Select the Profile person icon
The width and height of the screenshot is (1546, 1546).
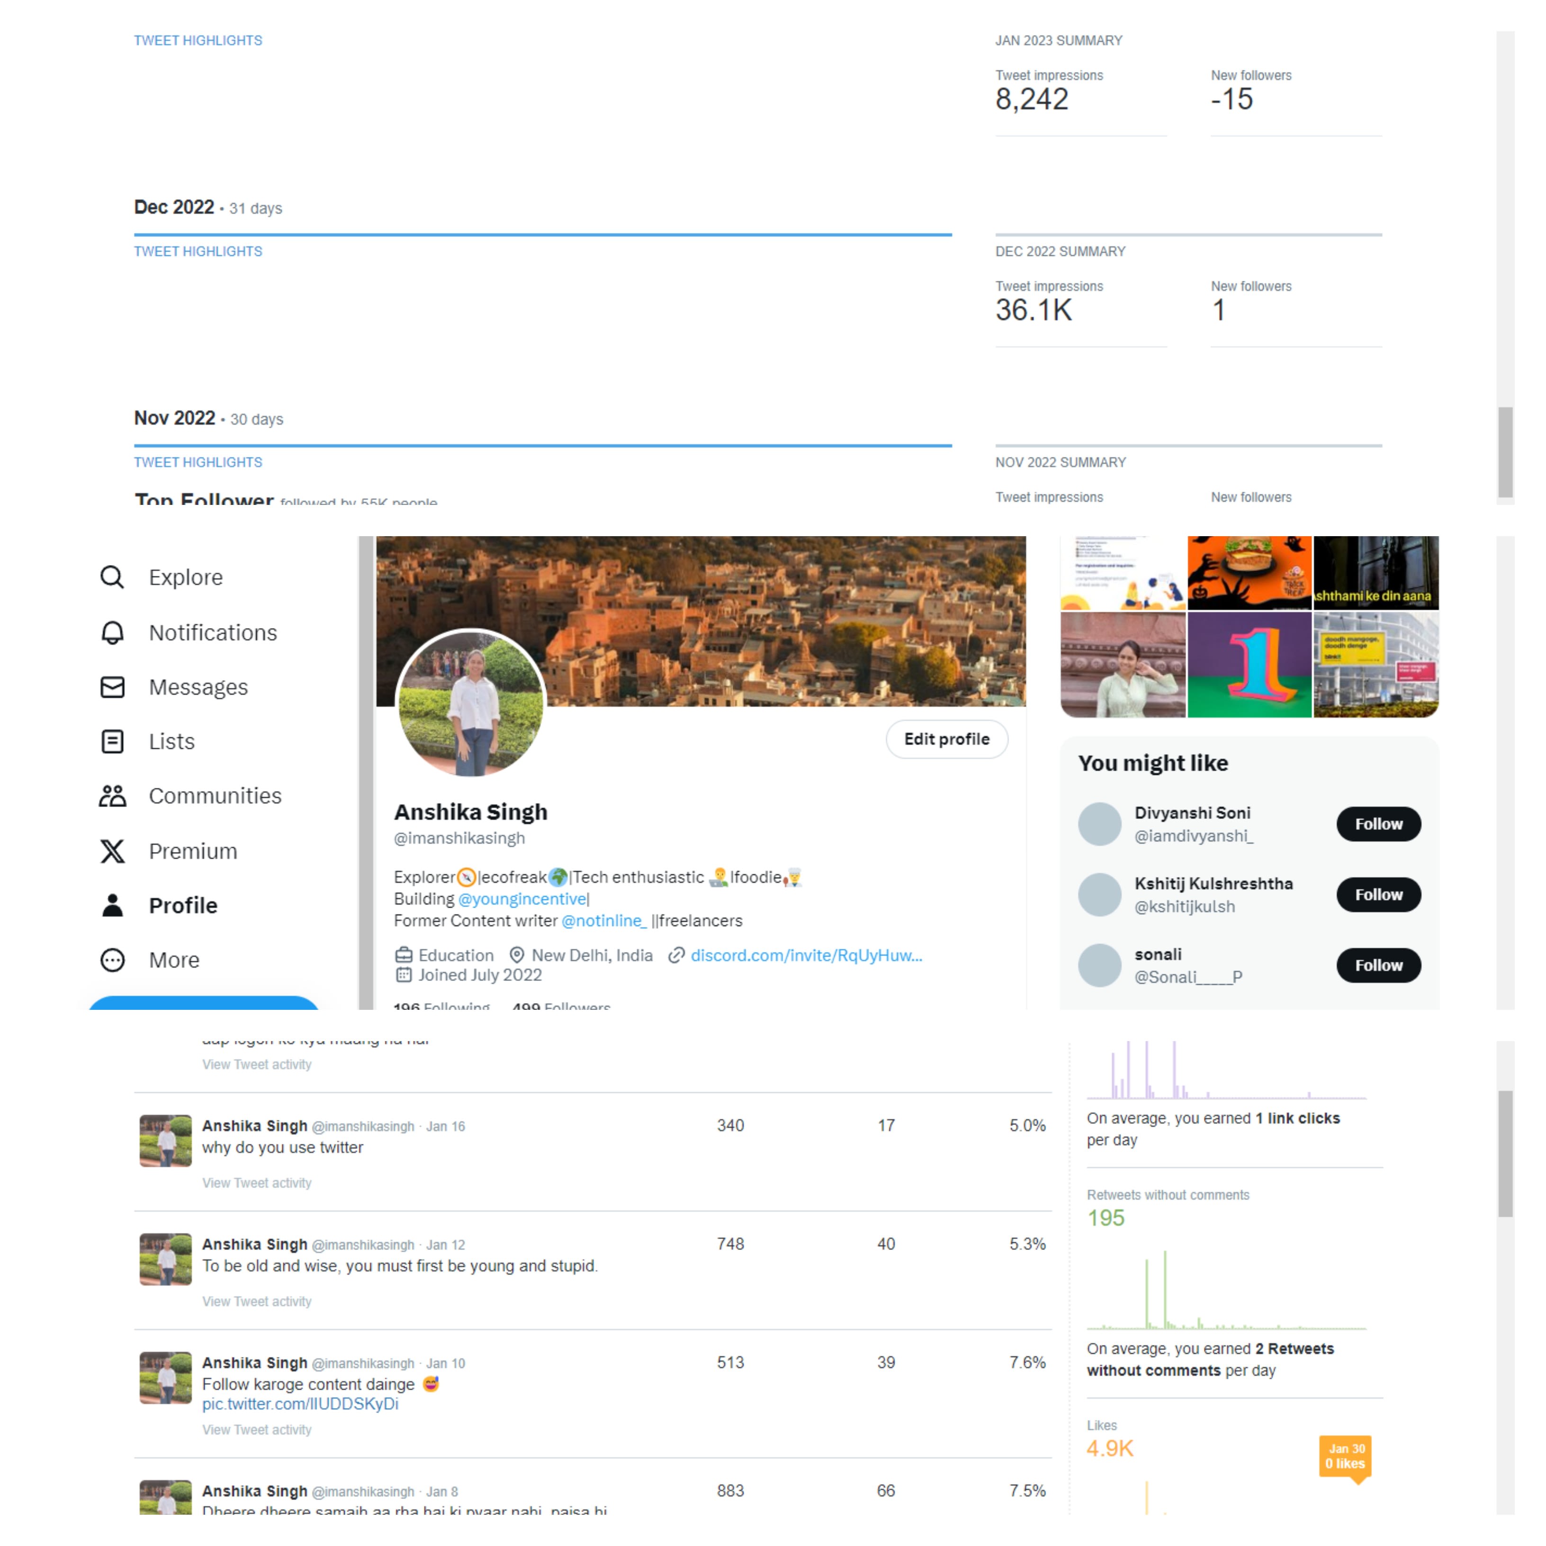(x=112, y=905)
